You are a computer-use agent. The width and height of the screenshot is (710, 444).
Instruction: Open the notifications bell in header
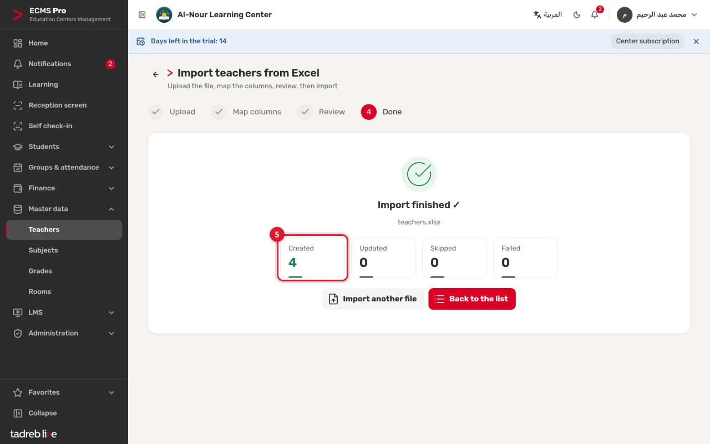click(x=595, y=15)
